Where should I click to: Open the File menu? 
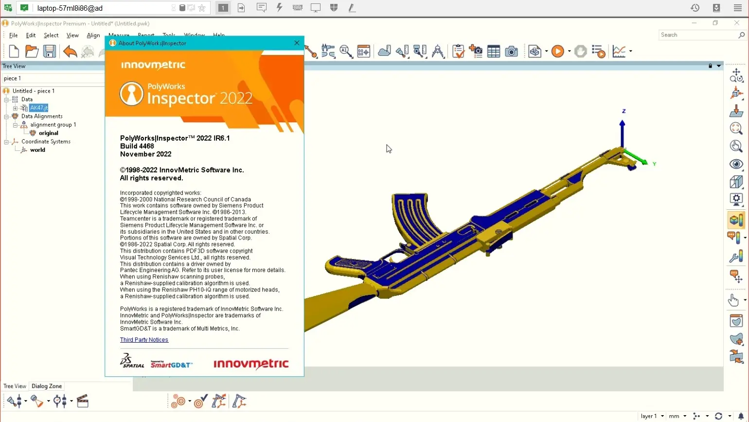pyautogui.click(x=13, y=35)
